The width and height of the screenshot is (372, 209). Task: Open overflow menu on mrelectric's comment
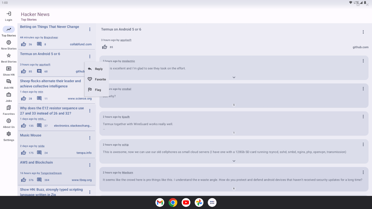(x=363, y=61)
